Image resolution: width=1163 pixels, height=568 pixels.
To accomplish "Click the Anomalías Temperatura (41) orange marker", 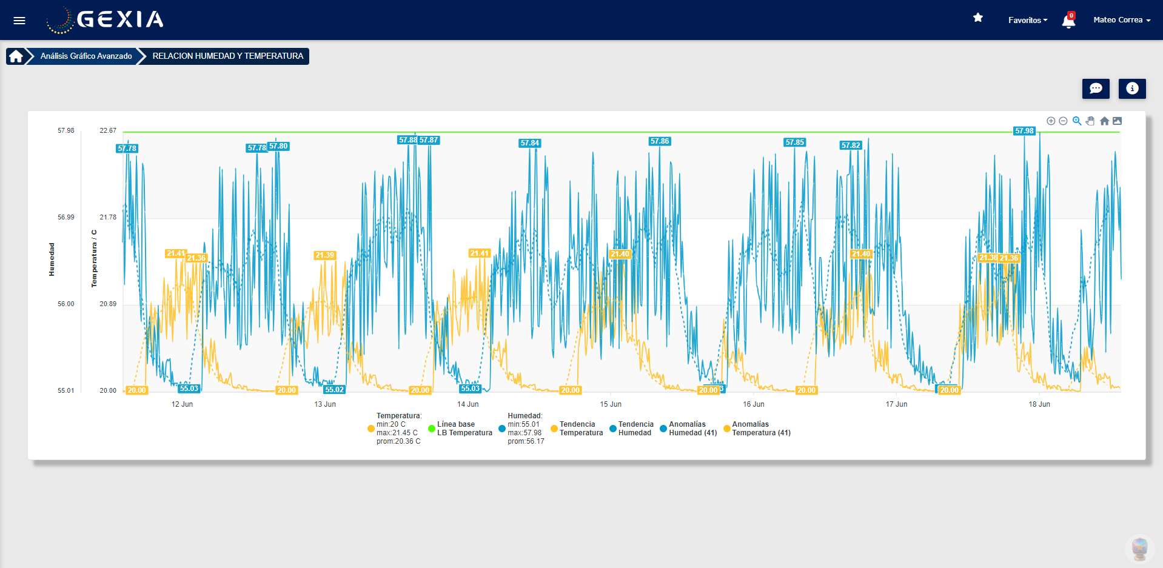I will [727, 429].
